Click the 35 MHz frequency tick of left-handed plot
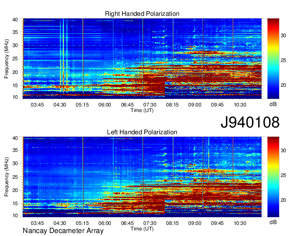 [x=15, y=150]
